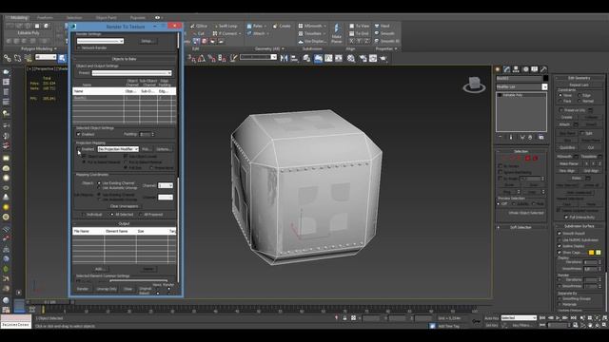The image size is (609, 342).
Task: Open the Object Channel dropdown
Action: [166, 186]
